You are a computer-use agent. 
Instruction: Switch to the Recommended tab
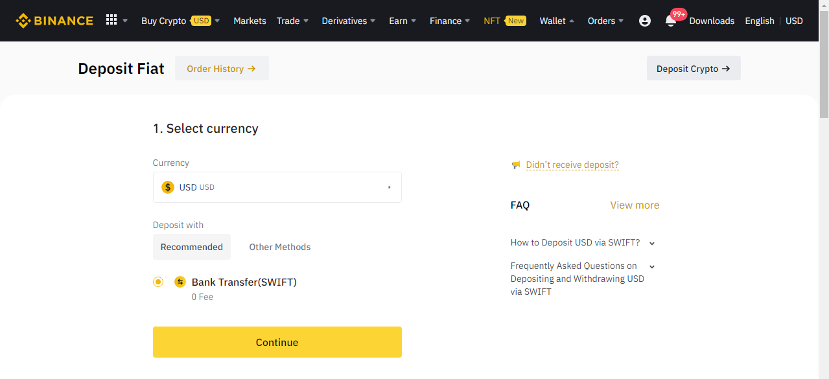pos(192,247)
